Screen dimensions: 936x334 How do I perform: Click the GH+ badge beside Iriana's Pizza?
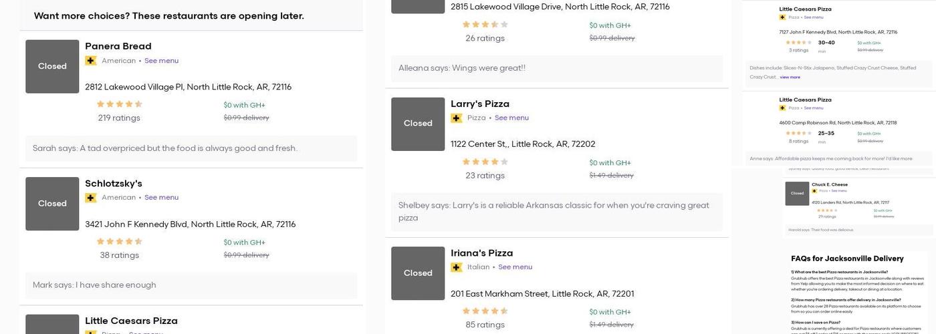point(457,267)
